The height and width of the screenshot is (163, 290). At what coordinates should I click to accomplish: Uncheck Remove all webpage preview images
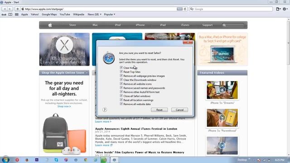tap(121, 76)
